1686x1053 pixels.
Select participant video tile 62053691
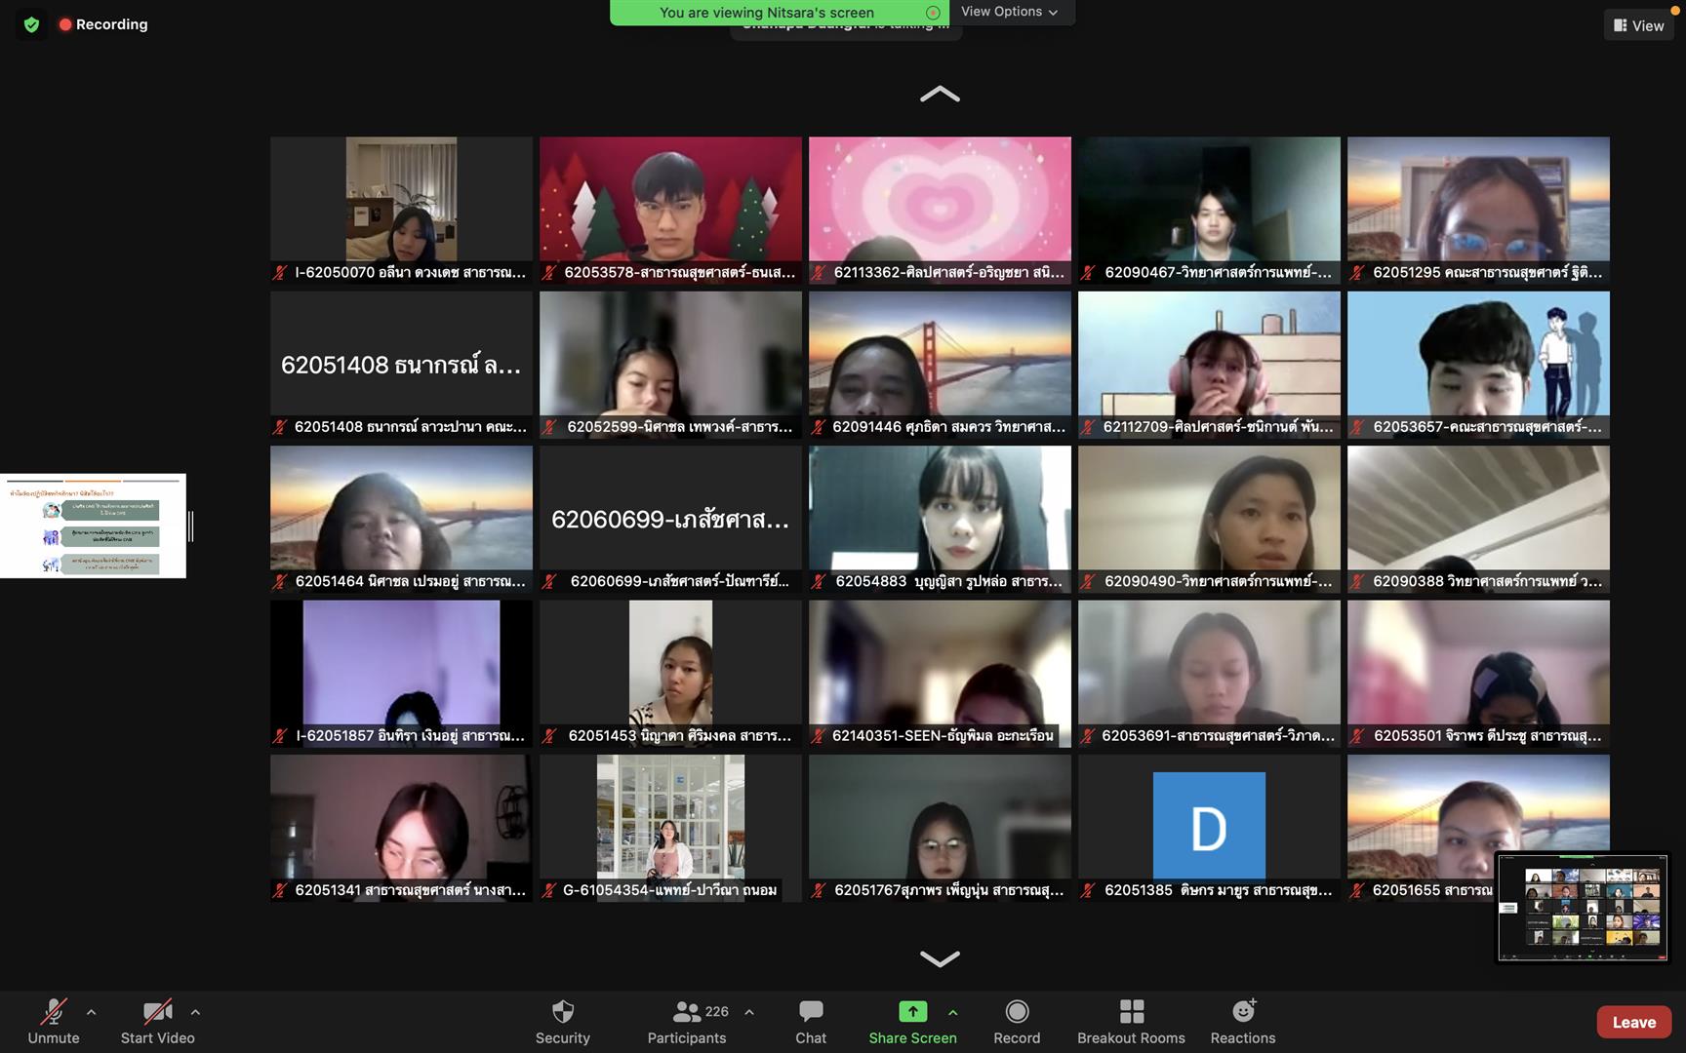[x=1209, y=674]
